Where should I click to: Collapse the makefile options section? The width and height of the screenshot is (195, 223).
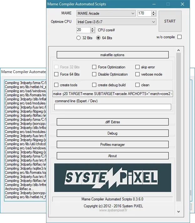tap(113, 55)
